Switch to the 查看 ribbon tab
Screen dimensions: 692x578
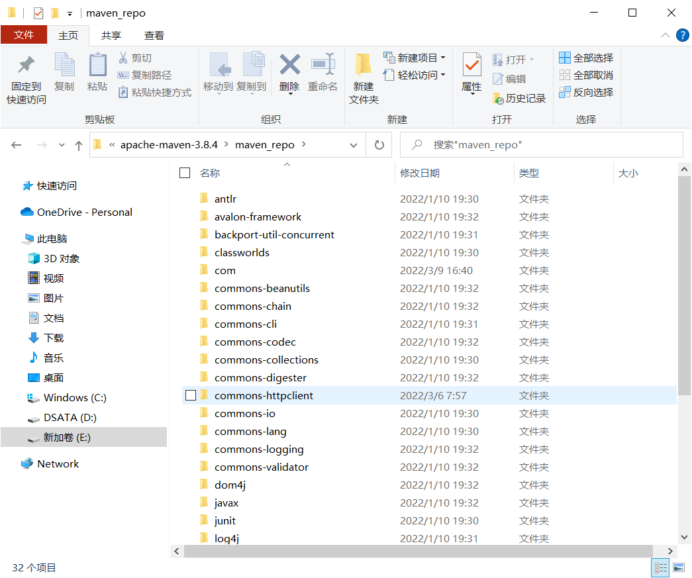[x=153, y=35]
